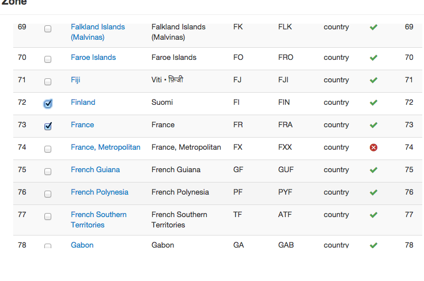Uncheck the France row checkbox
The image size is (424, 281).
[x=48, y=126]
